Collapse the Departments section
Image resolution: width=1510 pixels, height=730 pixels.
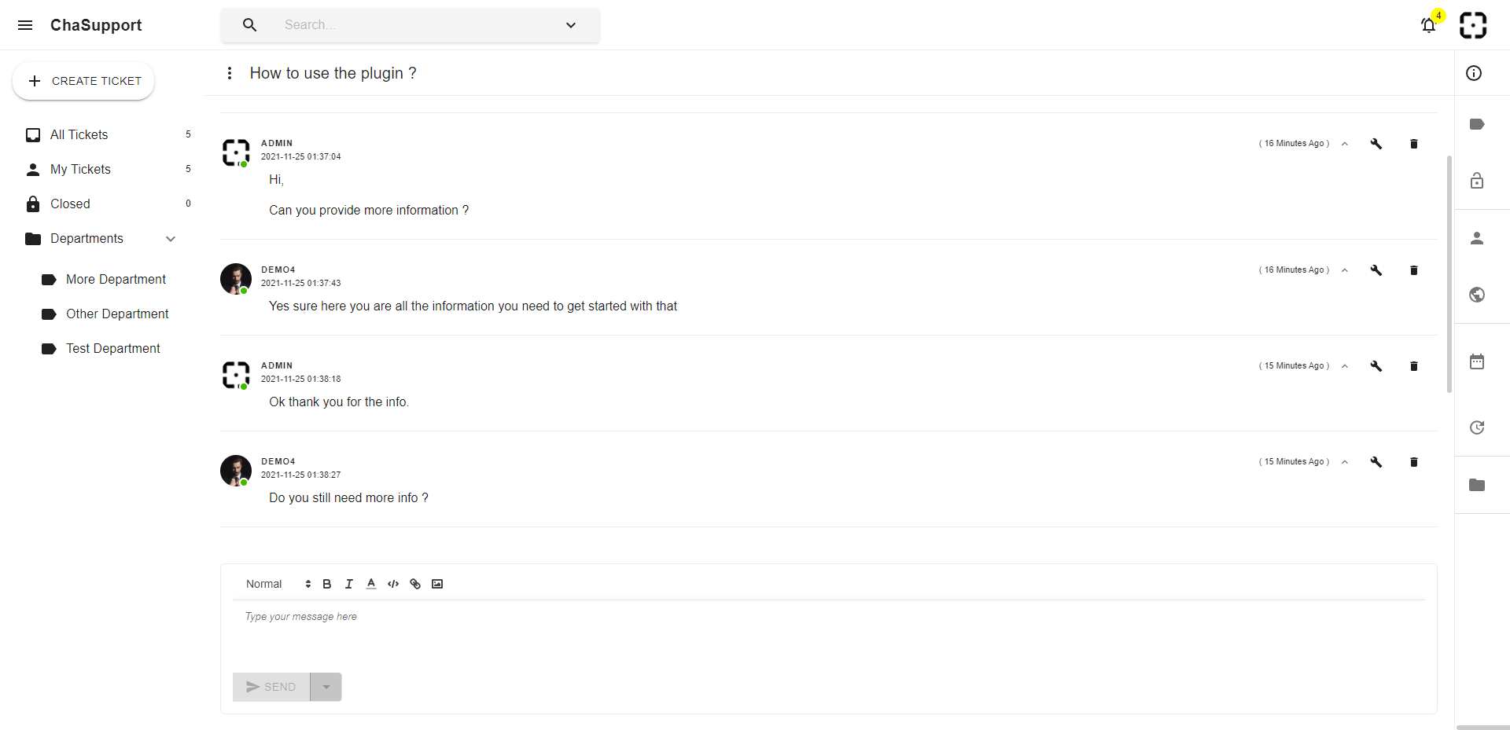click(171, 238)
